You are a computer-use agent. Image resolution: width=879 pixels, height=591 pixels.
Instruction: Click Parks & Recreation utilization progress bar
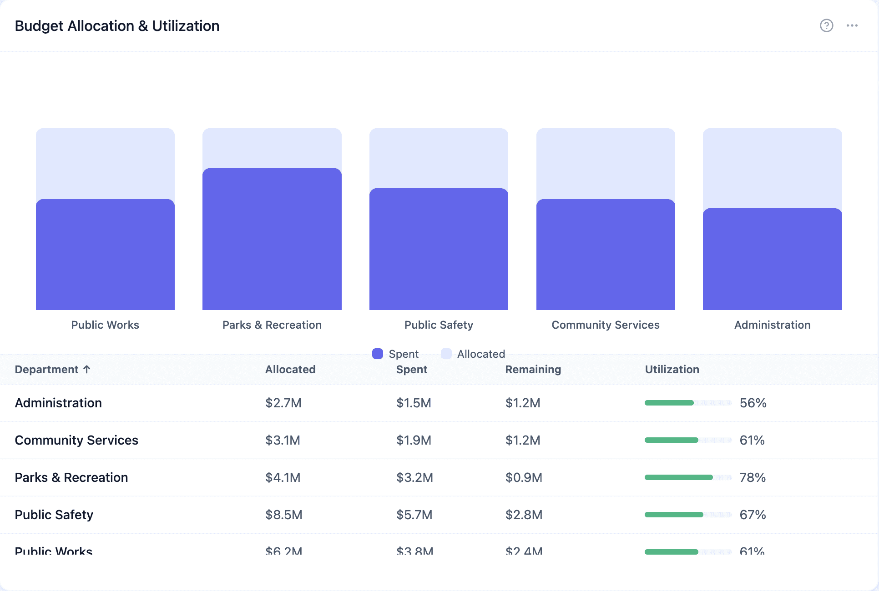687,477
